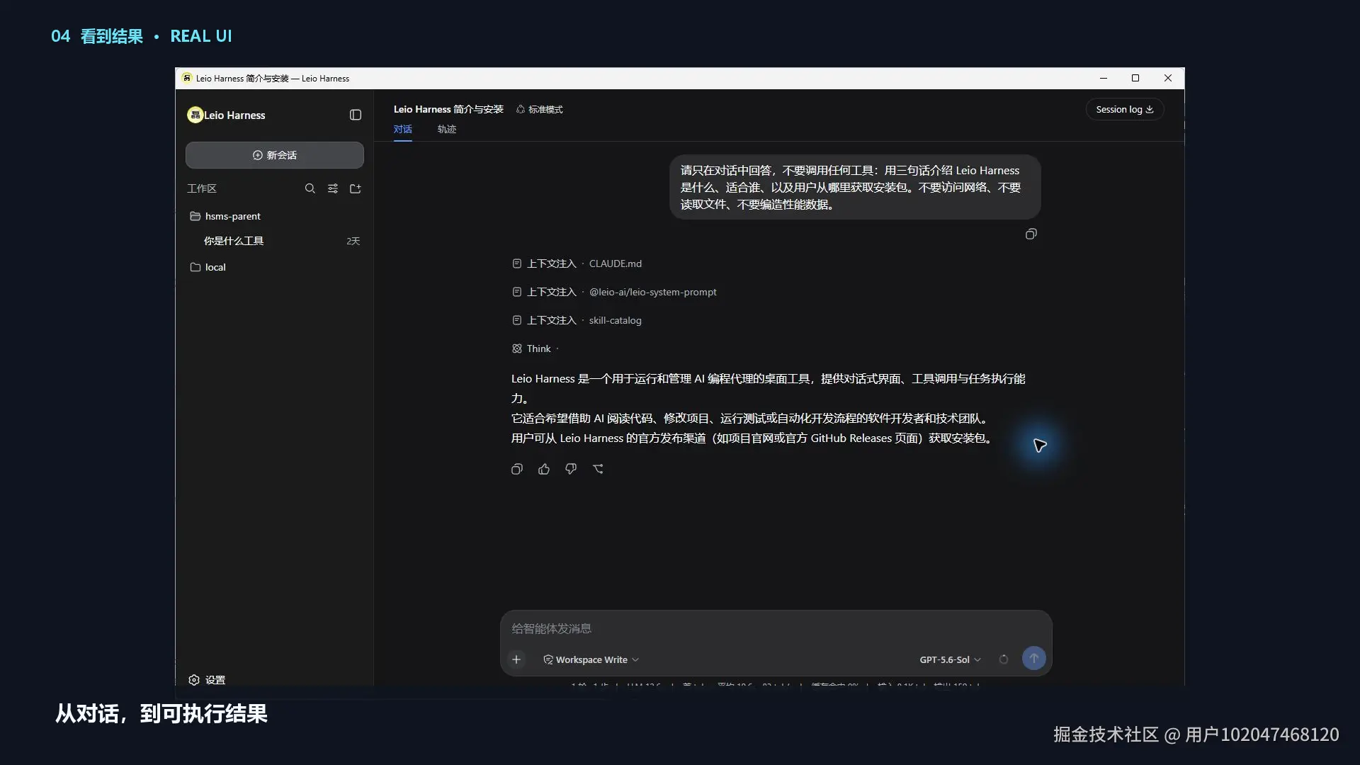This screenshot has height=765, width=1360.
Task: Download the Session log
Action: click(x=1125, y=109)
